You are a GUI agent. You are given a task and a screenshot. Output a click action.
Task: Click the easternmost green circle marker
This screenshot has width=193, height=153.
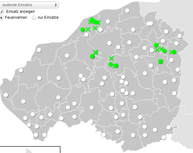[x=174, y=52]
